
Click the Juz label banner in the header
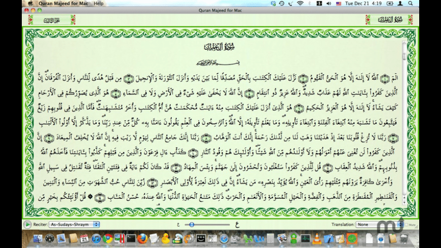coord(52,20)
